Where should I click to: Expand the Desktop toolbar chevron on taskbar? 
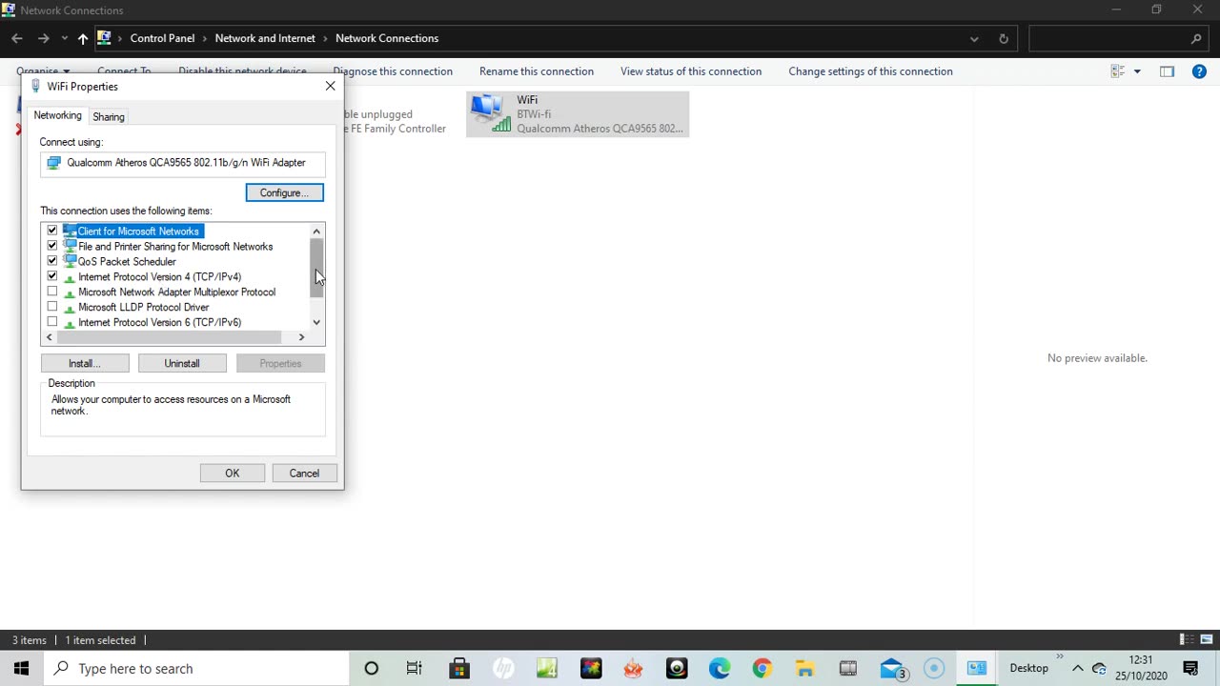[1059, 656]
